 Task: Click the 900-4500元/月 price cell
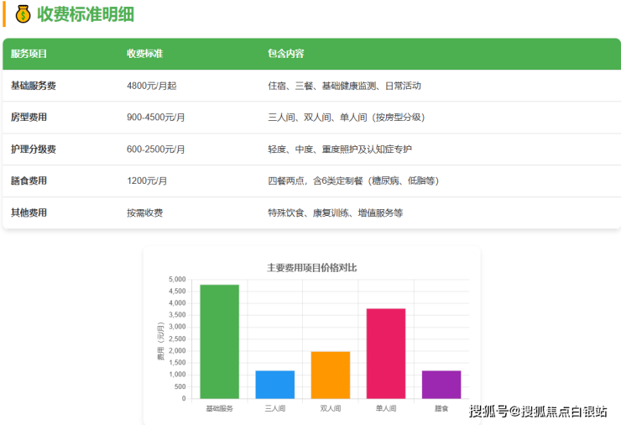point(156,118)
